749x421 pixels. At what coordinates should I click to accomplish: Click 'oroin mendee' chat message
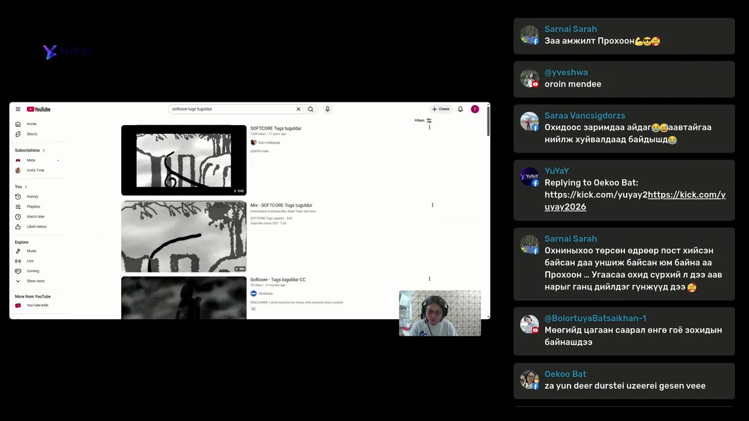pyautogui.click(x=573, y=84)
